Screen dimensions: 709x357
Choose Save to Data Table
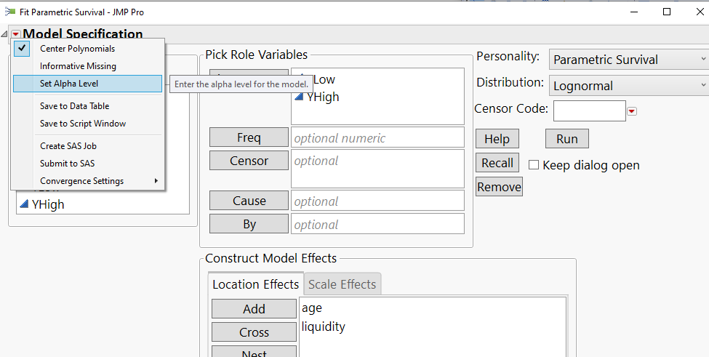point(88,106)
